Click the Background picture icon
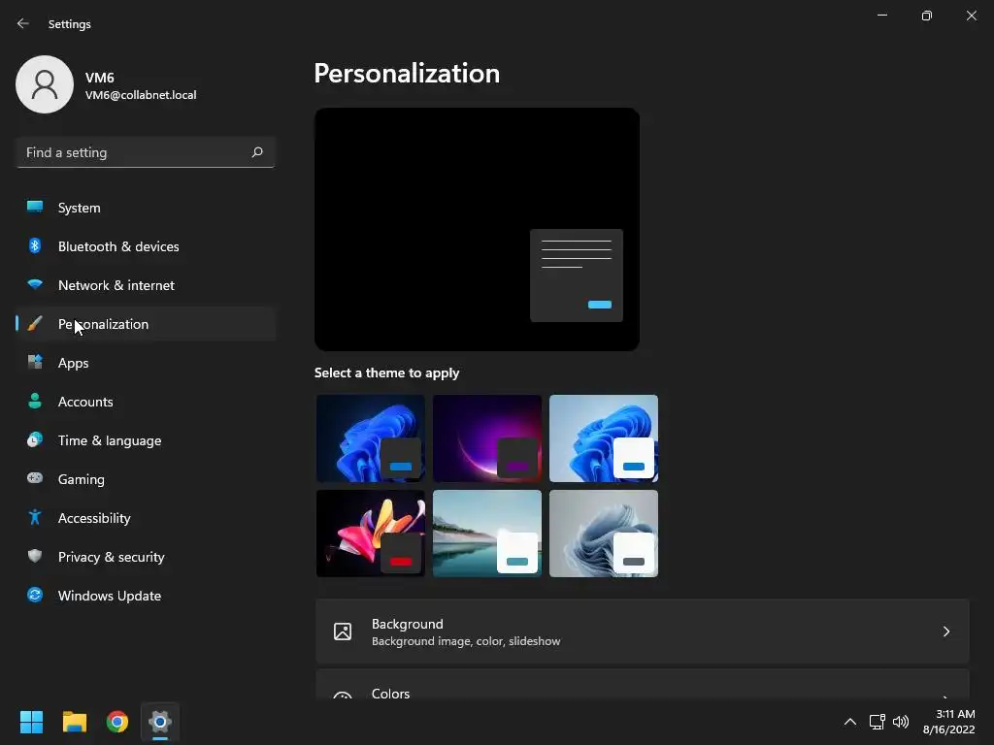The width and height of the screenshot is (994, 745). click(343, 632)
